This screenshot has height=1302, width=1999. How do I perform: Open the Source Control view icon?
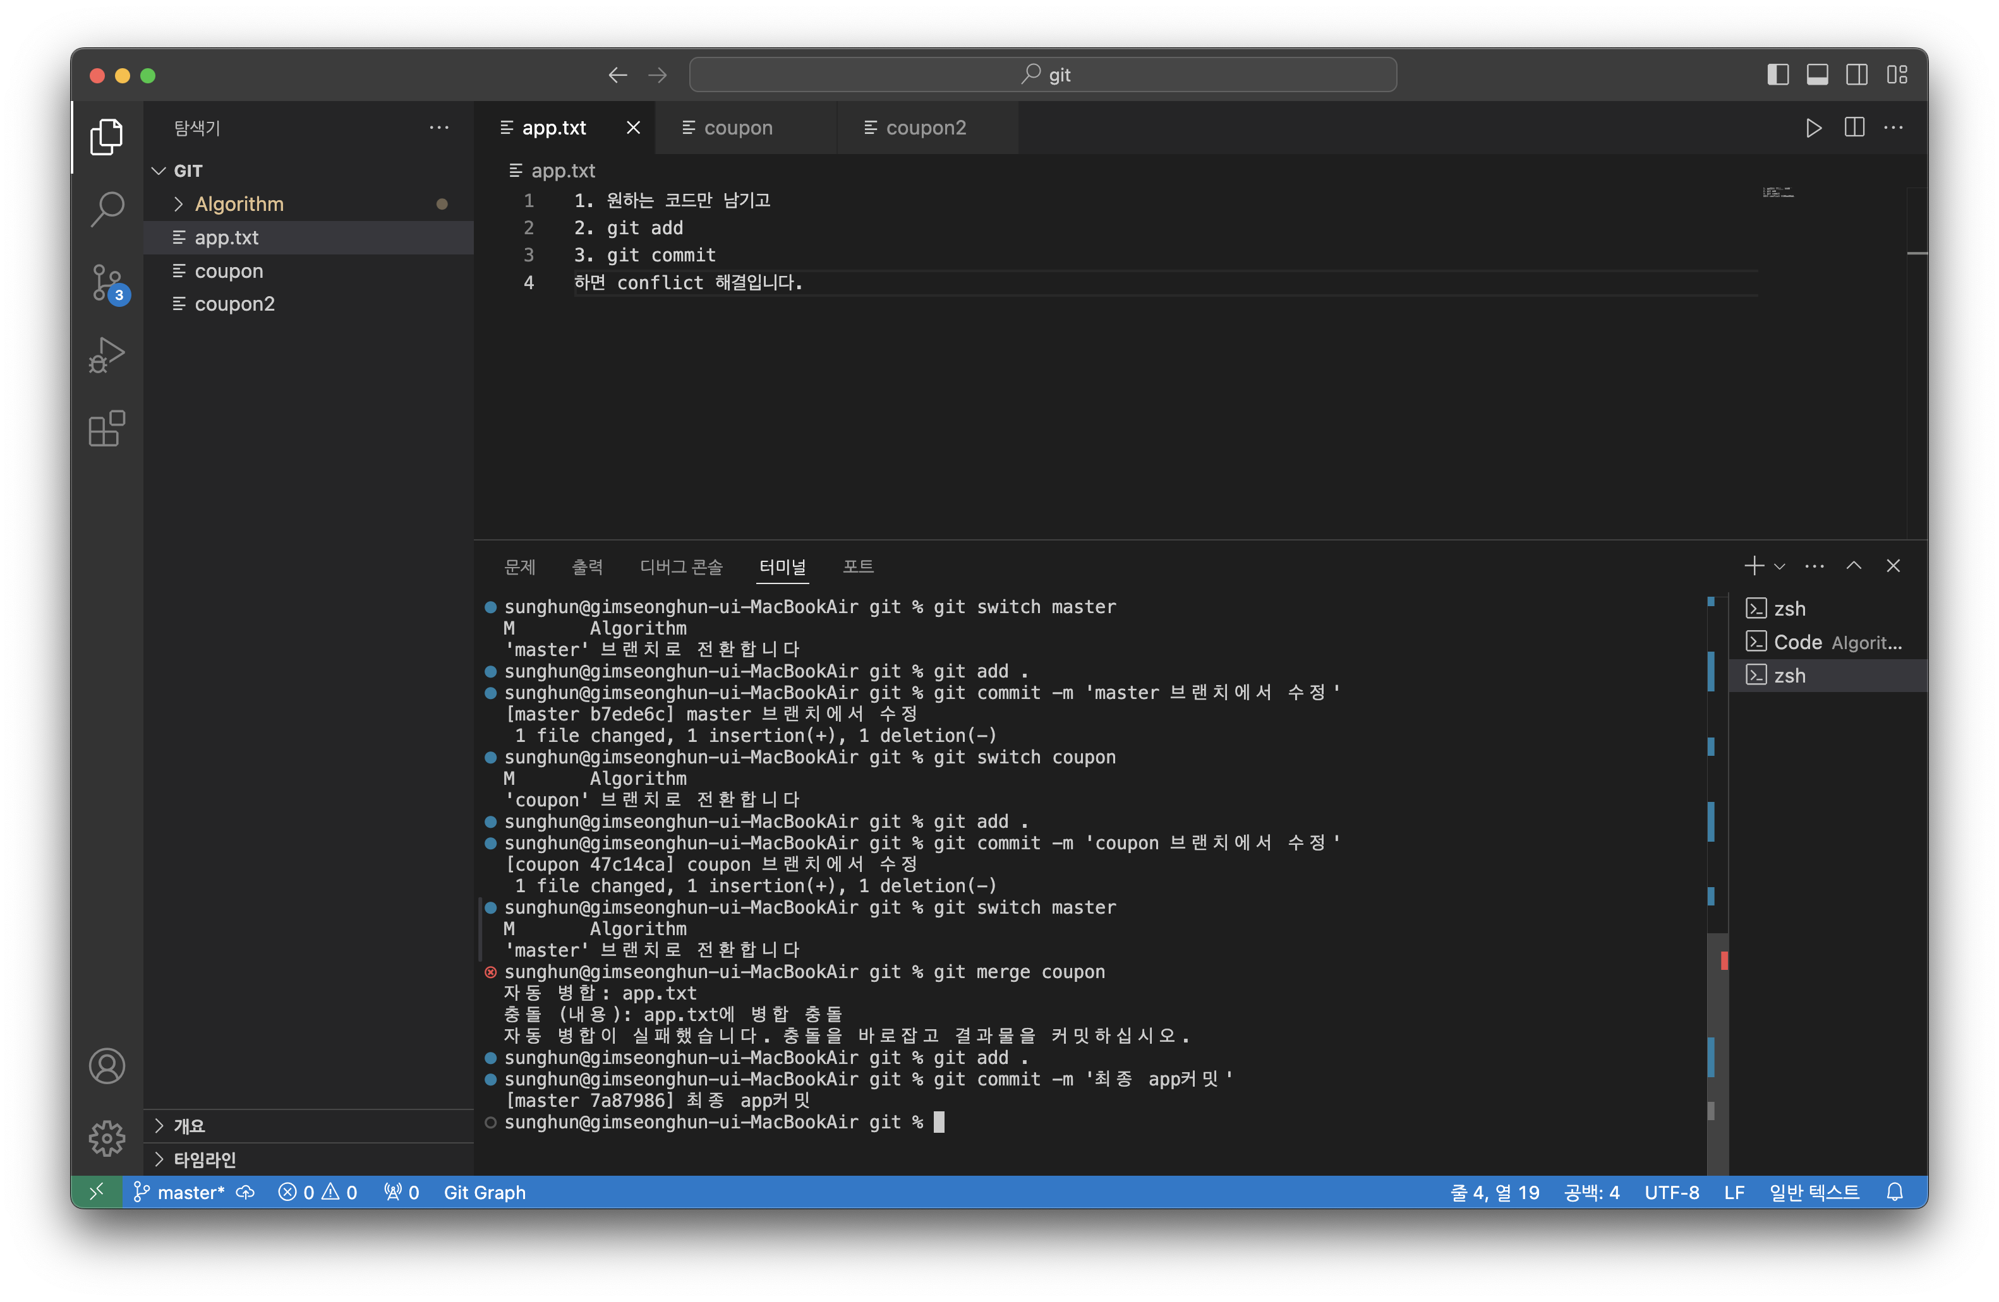107,282
